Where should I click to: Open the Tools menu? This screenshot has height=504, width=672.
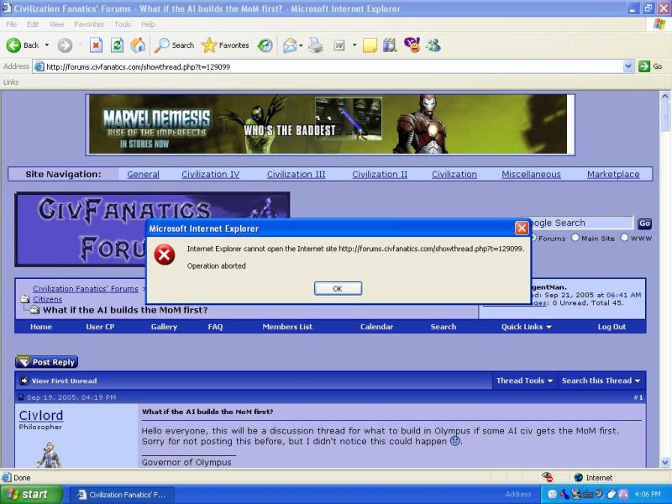point(123,24)
